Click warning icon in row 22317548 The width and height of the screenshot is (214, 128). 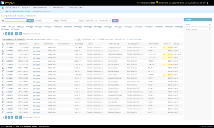(x=164, y=48)
